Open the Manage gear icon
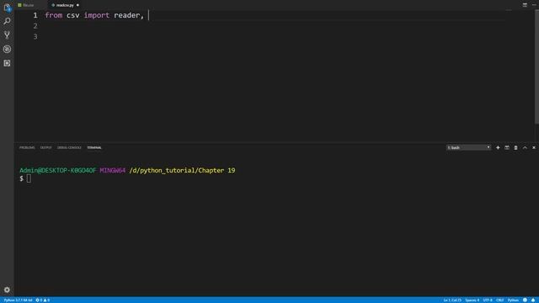 pos(7,290)
